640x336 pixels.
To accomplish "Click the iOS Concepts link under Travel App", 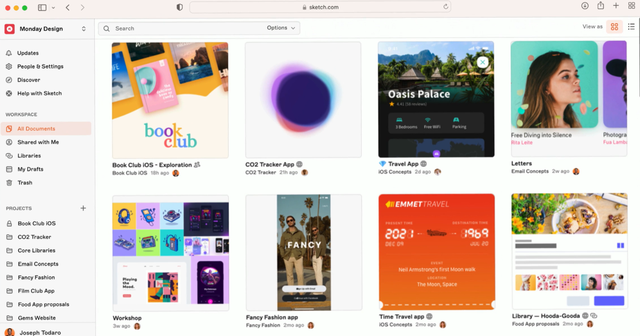I will point(395,172).
